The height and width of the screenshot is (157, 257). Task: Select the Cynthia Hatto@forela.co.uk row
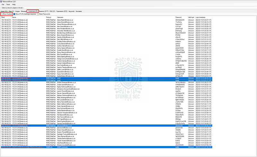coord(106,46)
